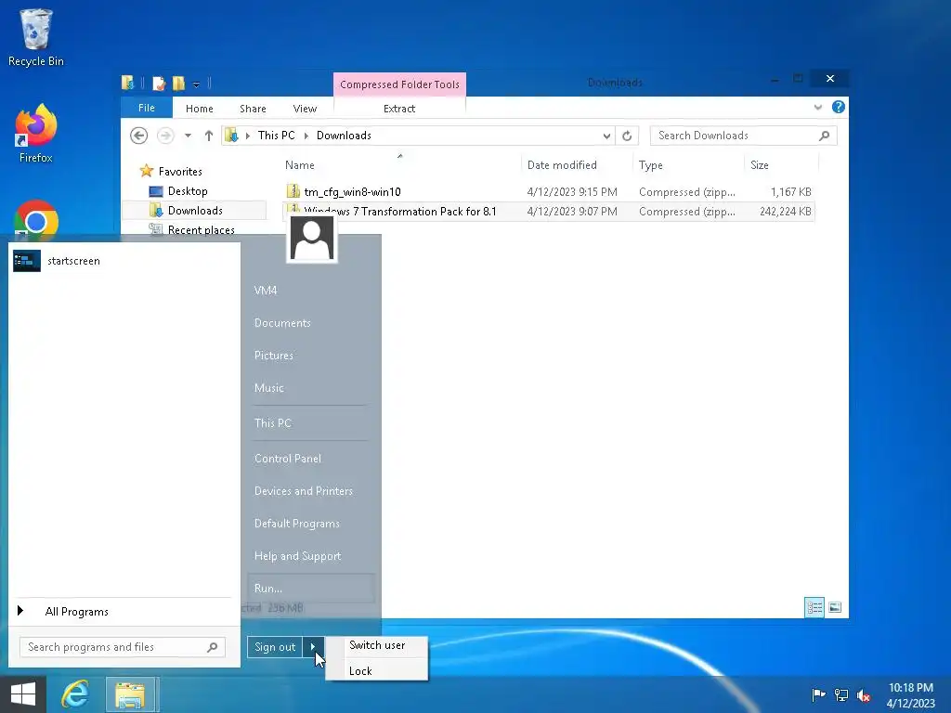
Task: Click user account picture in Start menu
Action: click(x=312, y=239)
